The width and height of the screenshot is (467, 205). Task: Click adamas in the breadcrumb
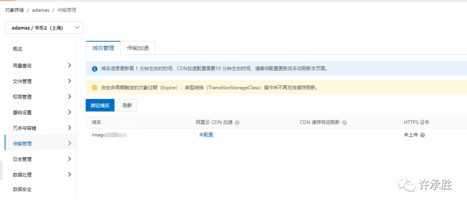(x=41, y=10)
